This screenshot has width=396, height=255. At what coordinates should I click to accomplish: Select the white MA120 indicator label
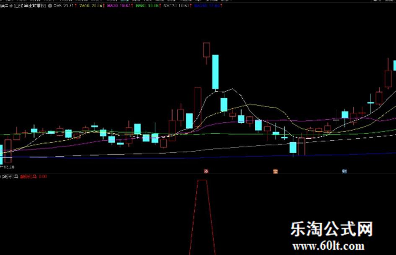177,5
